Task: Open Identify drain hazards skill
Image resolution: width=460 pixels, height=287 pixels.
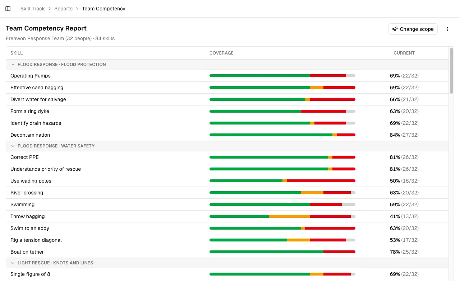Action: point(36,123)
